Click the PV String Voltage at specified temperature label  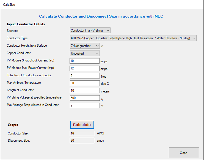[34, 97]
